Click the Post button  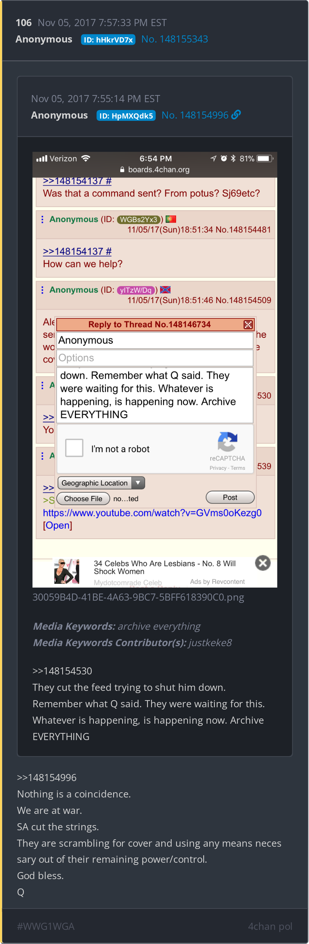(230, 497)
